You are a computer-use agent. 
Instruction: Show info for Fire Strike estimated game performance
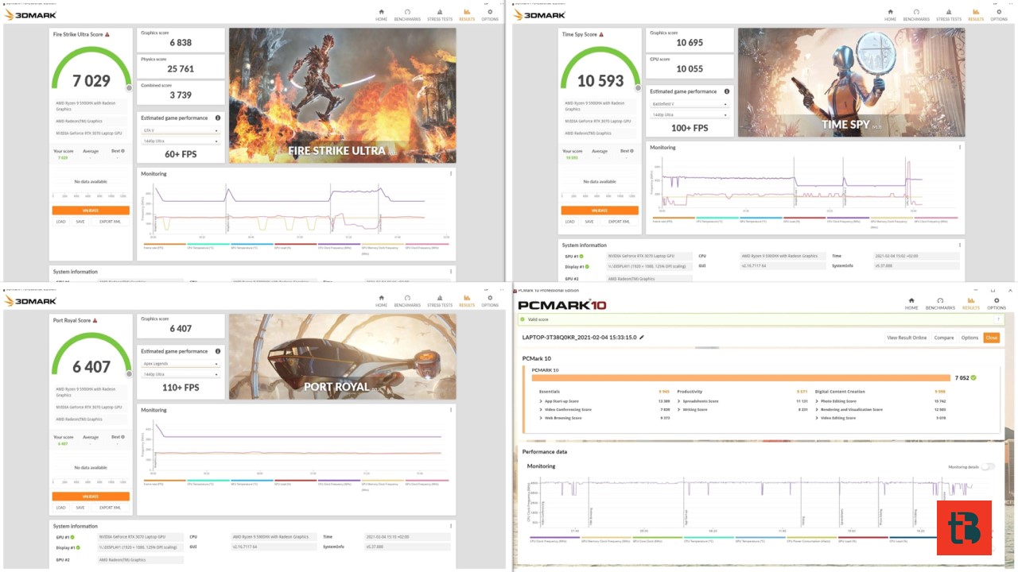218,118
